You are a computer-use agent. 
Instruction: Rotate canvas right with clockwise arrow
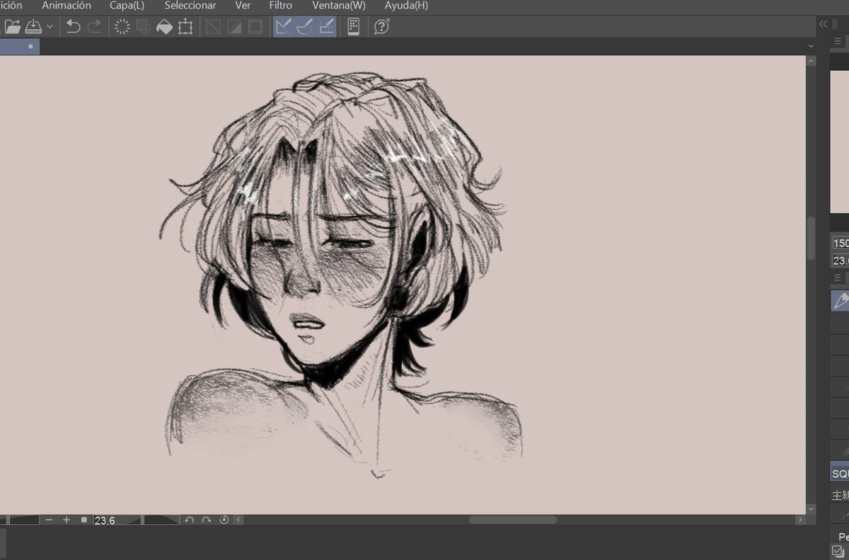point(207,520)
